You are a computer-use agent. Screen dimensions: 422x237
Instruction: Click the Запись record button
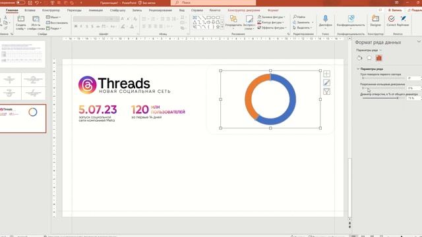tap(394, 11)
